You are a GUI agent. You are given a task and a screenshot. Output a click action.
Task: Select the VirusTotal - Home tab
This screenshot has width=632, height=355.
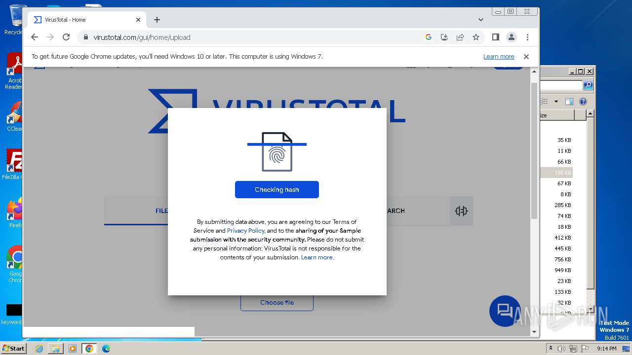87,20
